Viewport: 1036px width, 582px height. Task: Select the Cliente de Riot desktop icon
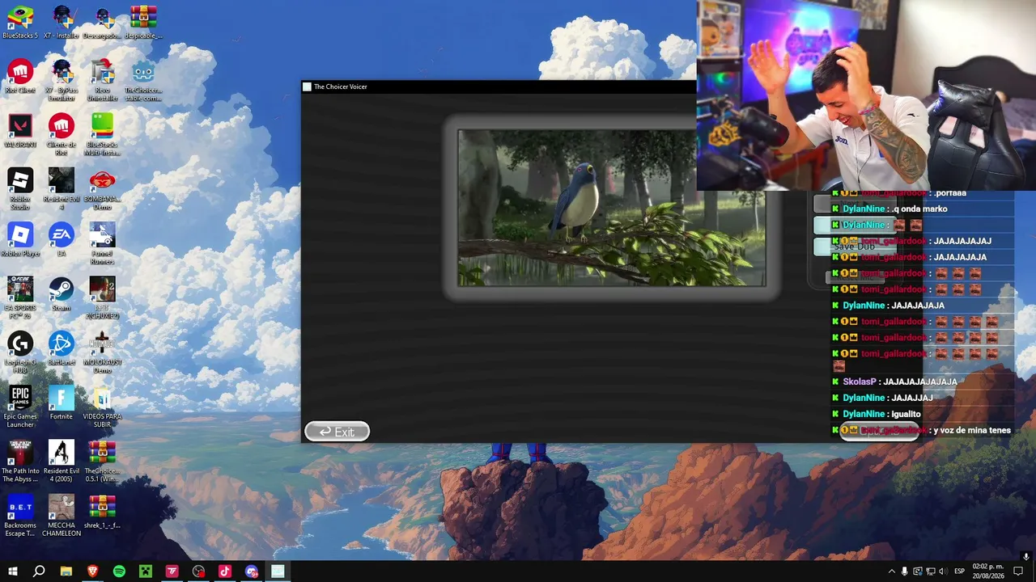click(x=62, y=135)
